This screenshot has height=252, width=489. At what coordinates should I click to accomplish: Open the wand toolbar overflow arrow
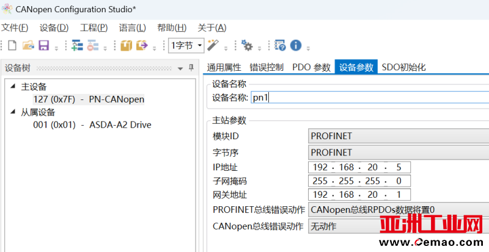tap(226, 48)
